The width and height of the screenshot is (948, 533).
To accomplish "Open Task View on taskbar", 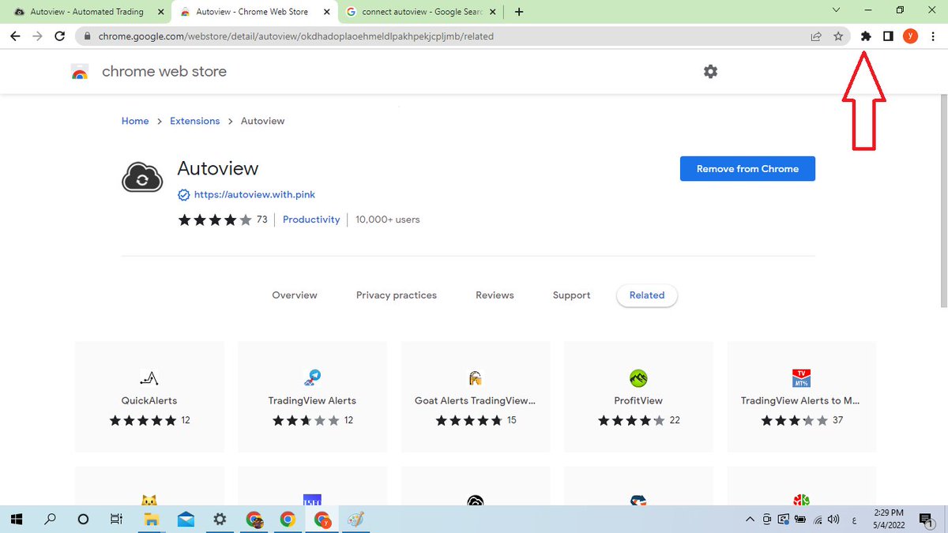I will coord(116,519).
